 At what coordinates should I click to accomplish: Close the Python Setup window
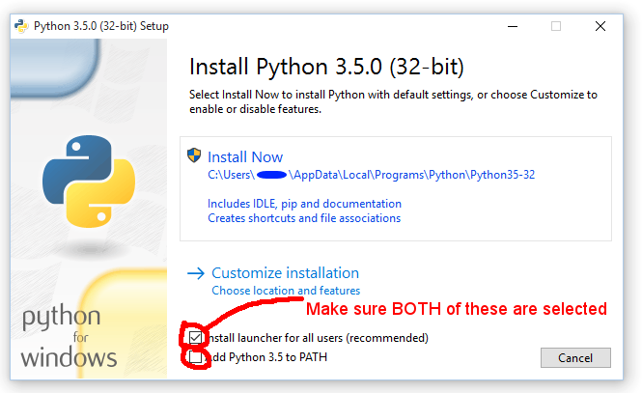(600, 26)
